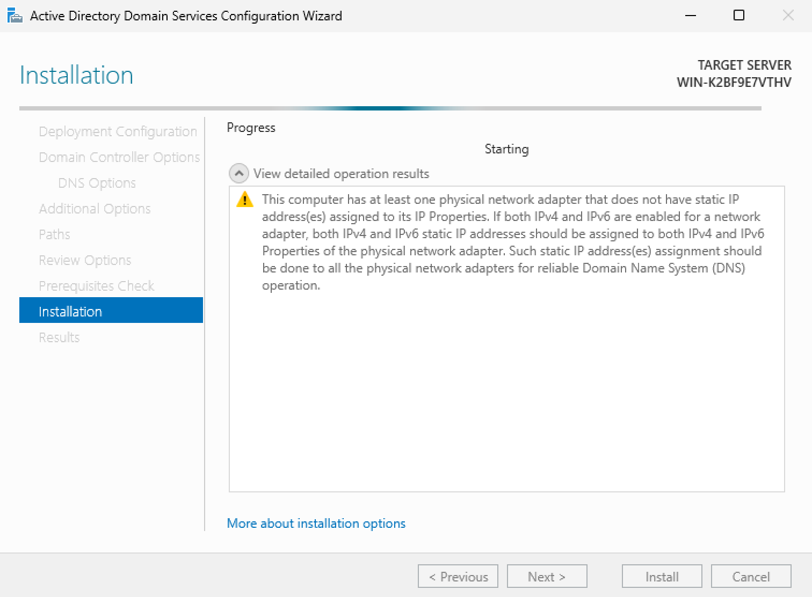812x597 pixels.
Task: Go to Domain Controller Options step
Action: coord(119,157)
